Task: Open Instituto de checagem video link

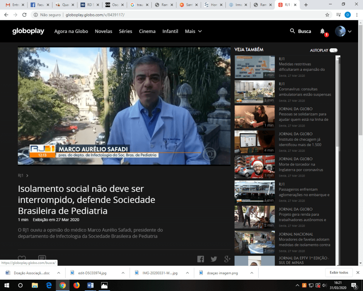Action: (x=300, y=142)
